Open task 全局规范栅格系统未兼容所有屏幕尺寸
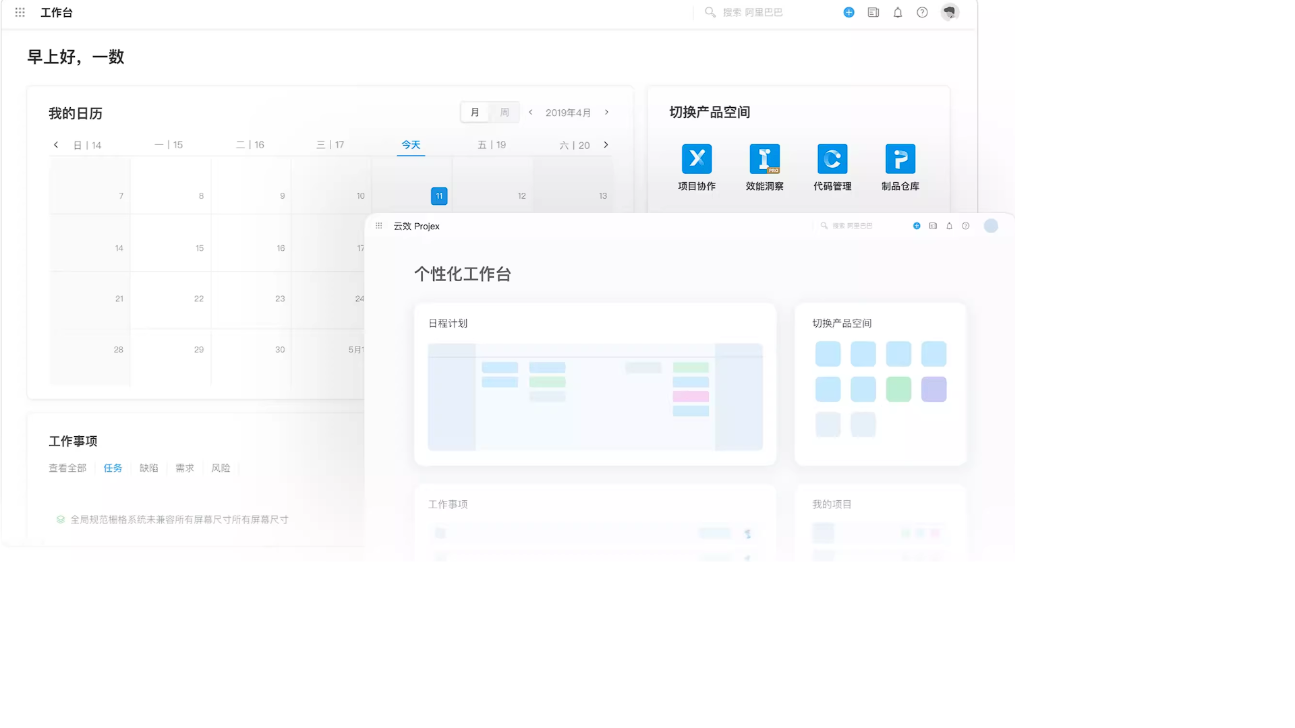The width and height of the screenshot is (1295, 728). (x=179, y=520)
